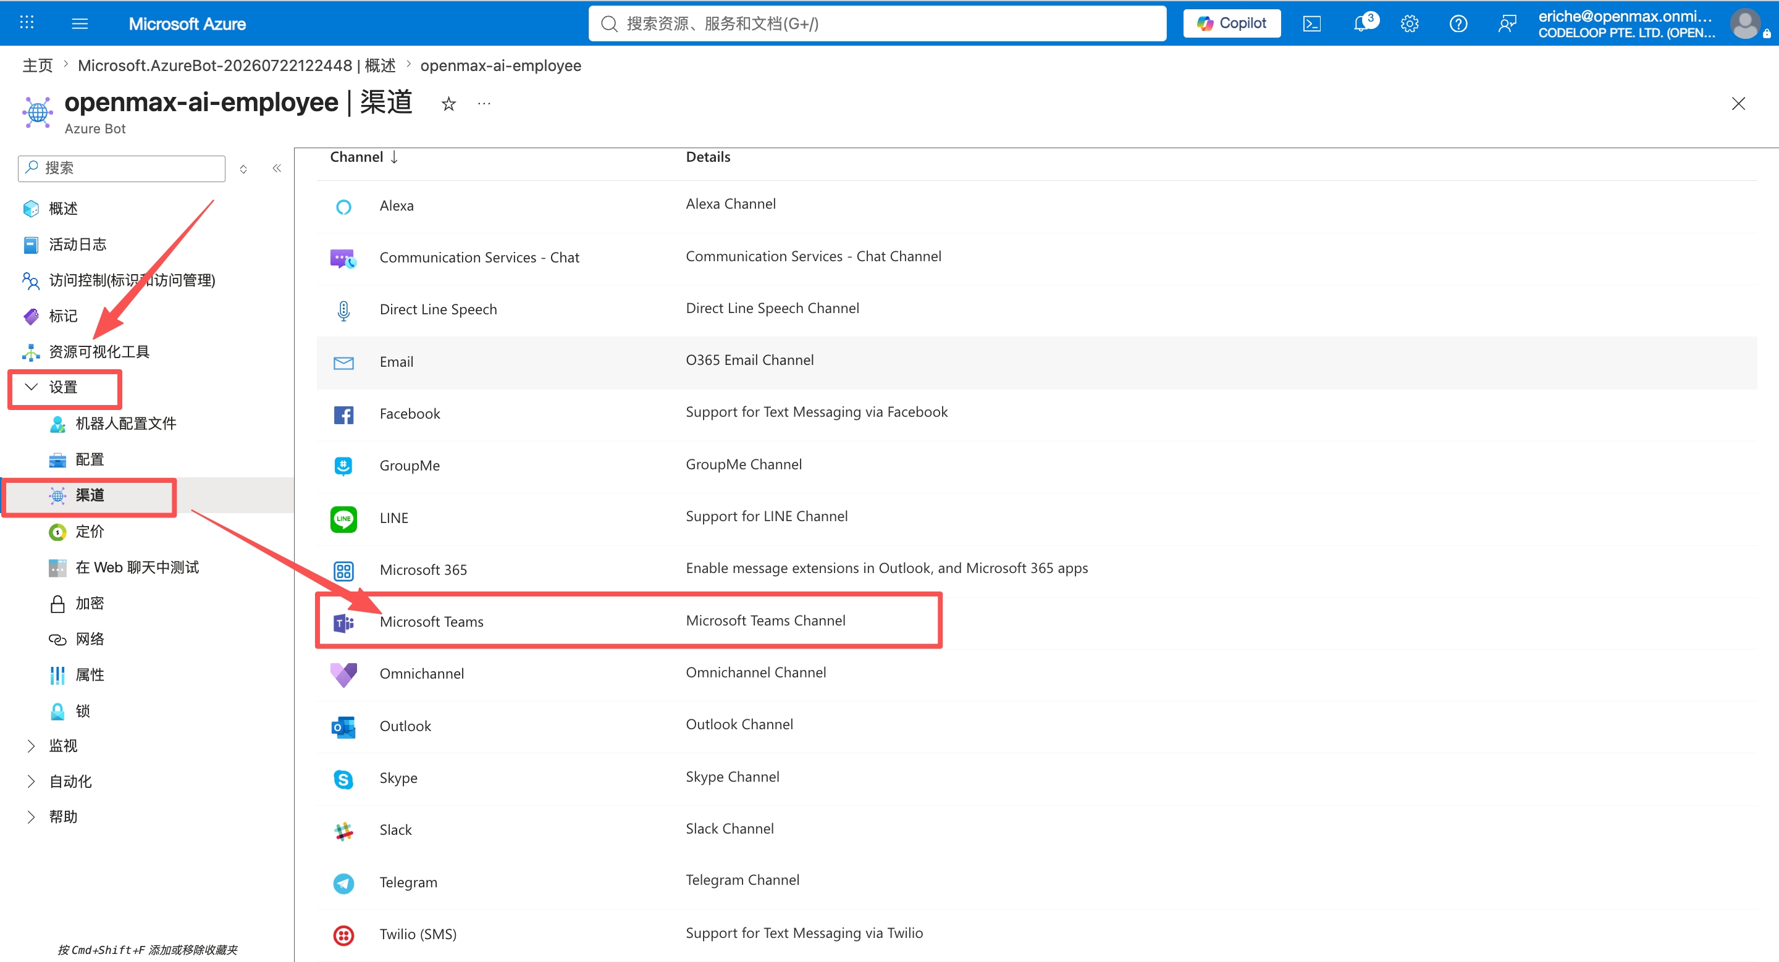This screenshot has height=962, width=1779.
Task: Click the Copilot button
Action: (x=1232, y=23)
